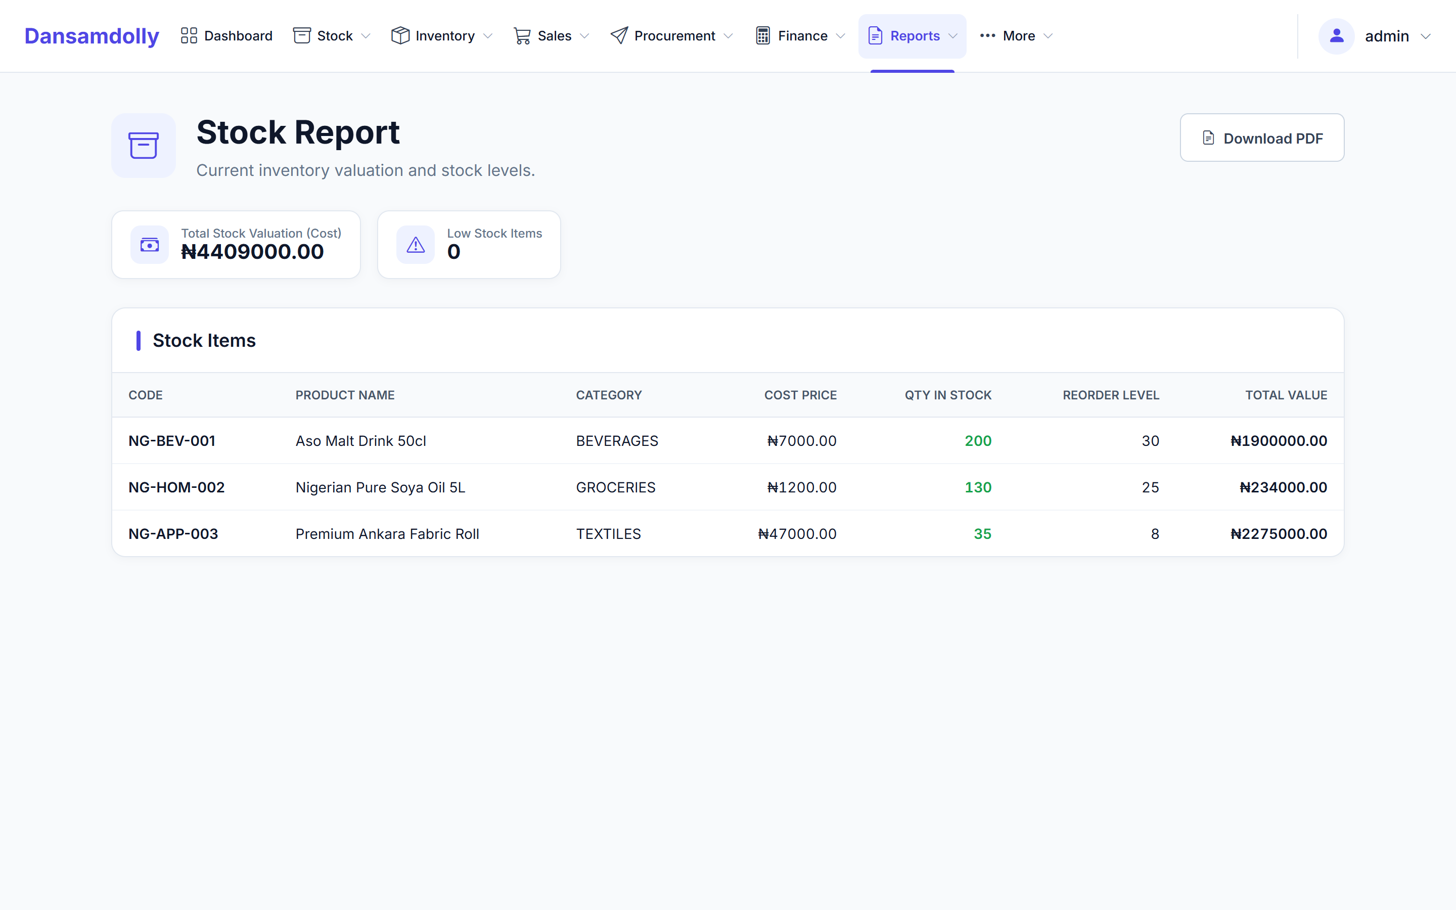Expand the Finance menu chevron
Image resolution: width=1456 pixels, height=910 pixels.
tap(841, 36)
